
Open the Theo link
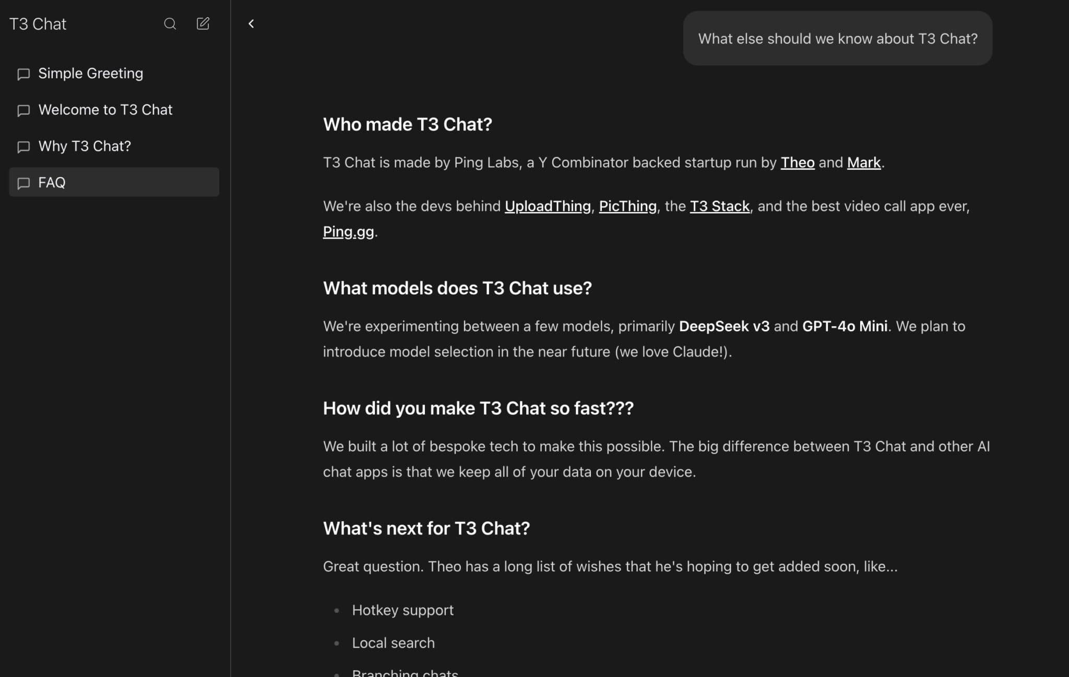(797, 162)
